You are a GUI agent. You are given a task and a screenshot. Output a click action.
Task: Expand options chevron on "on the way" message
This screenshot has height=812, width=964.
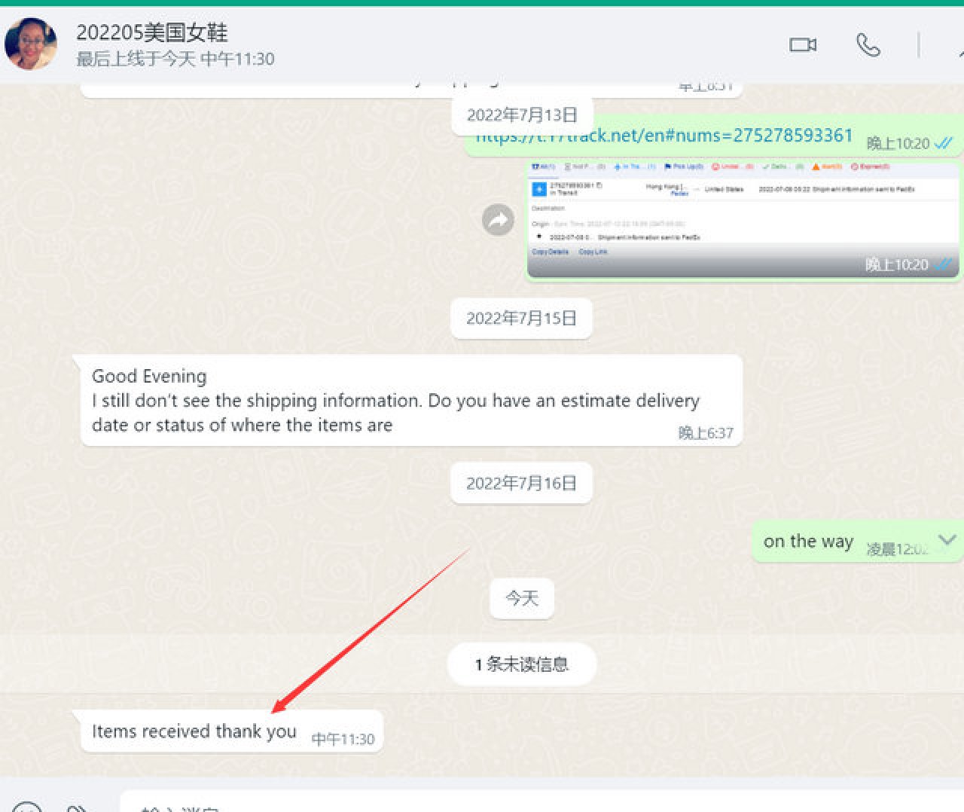click(x=947, y=539)
